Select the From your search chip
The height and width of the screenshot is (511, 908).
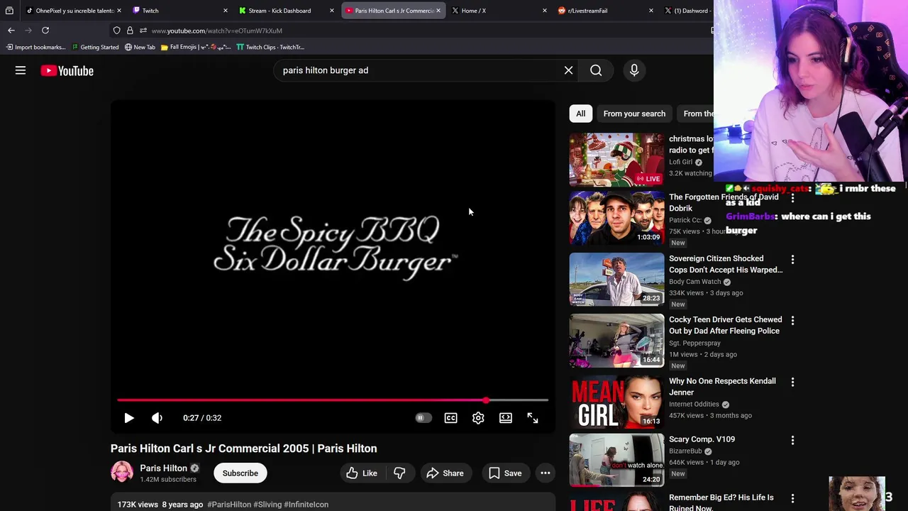(x=634, y=114)
